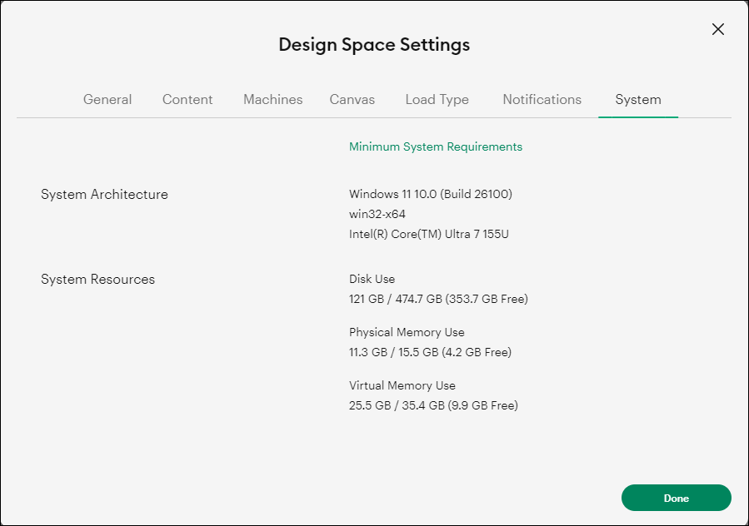
Task: Click the Physical Memory Use value
Action: [x=430, y=352]
